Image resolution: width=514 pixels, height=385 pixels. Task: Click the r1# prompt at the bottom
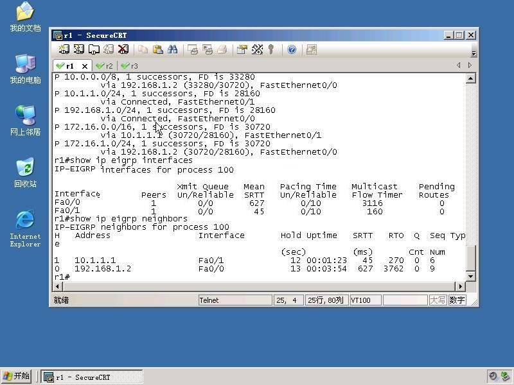coord(62,277)
